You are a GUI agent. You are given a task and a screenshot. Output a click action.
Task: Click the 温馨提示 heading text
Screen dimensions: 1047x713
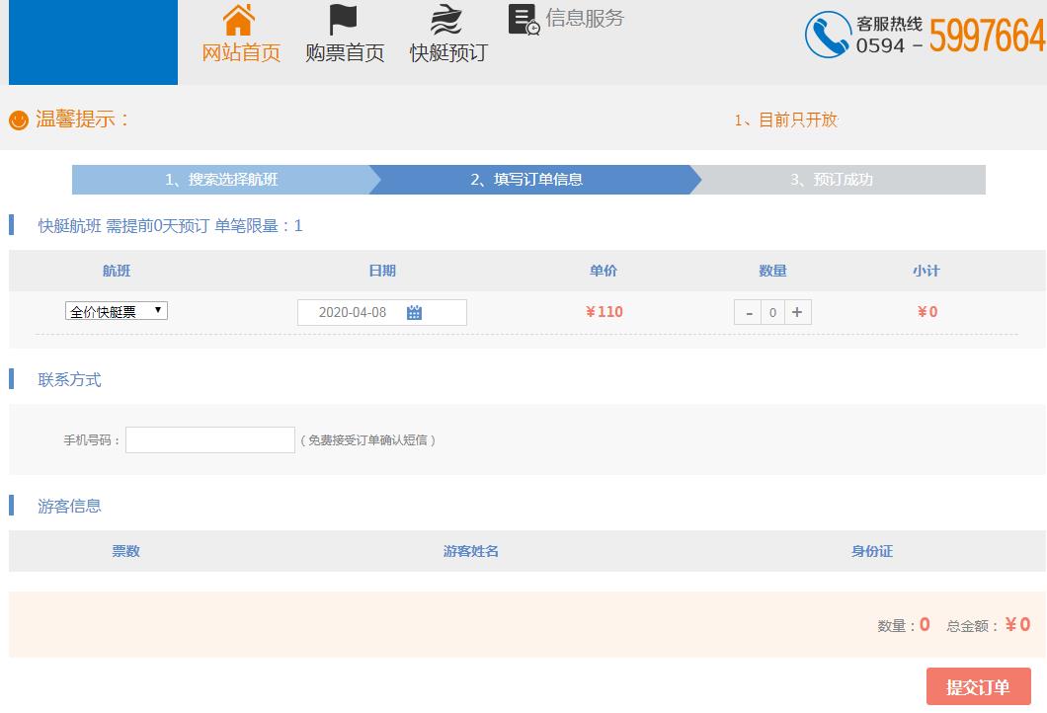pyautogui.click(x=82, y=119)
